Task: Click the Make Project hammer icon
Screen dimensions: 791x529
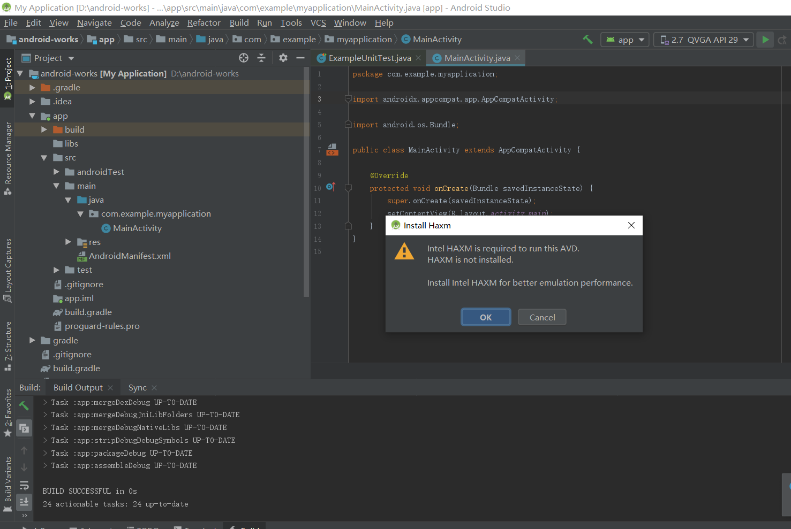Action: coord(587,39)
